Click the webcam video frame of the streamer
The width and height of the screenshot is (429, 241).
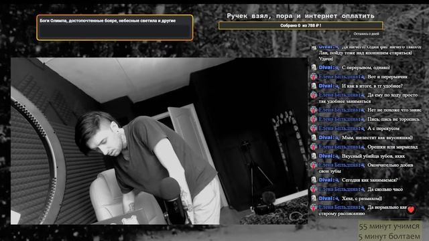160,141
